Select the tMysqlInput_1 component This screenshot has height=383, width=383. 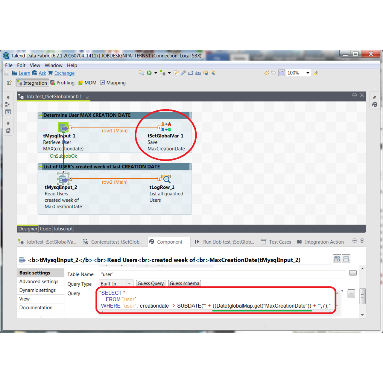(63, 127)
